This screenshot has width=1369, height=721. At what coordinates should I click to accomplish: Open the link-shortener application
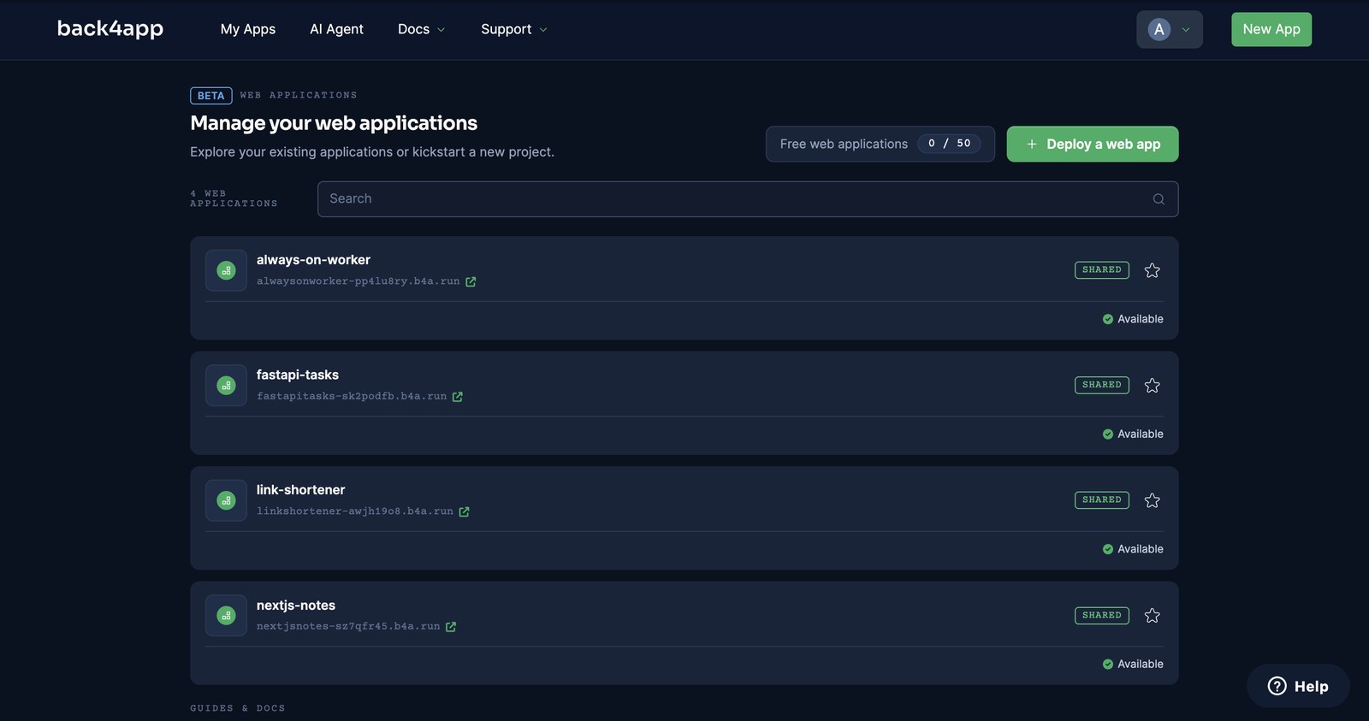(300, 490)
